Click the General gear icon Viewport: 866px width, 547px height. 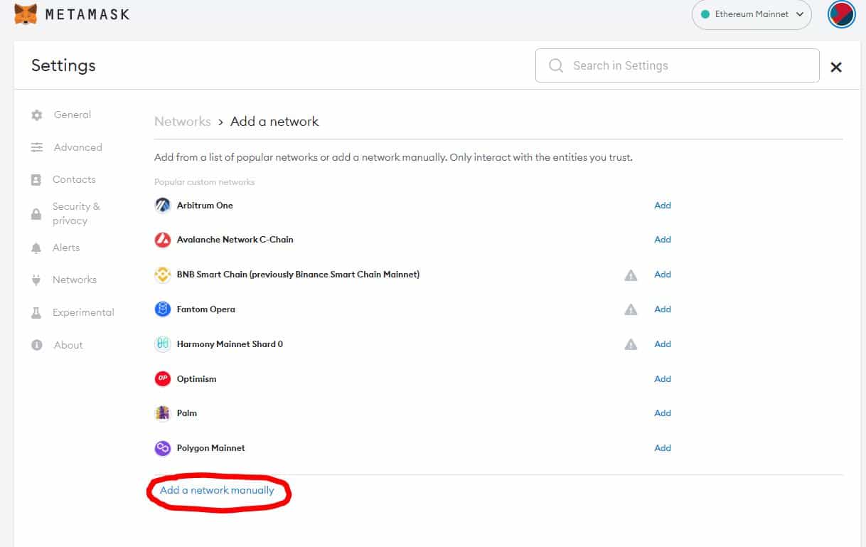(37, 115)
